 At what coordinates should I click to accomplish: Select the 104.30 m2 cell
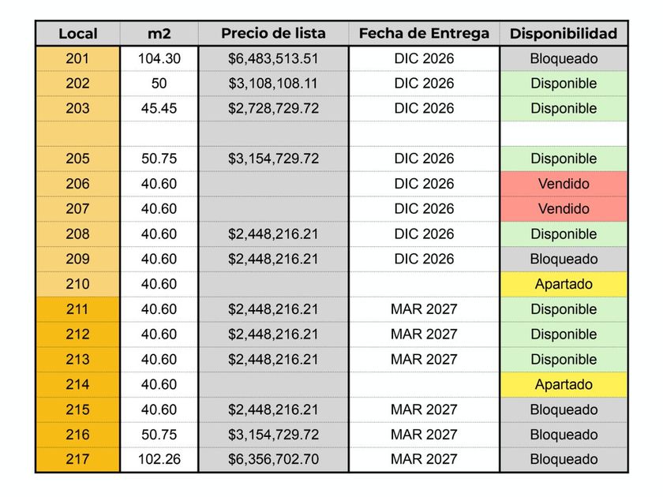pos(159,58)
